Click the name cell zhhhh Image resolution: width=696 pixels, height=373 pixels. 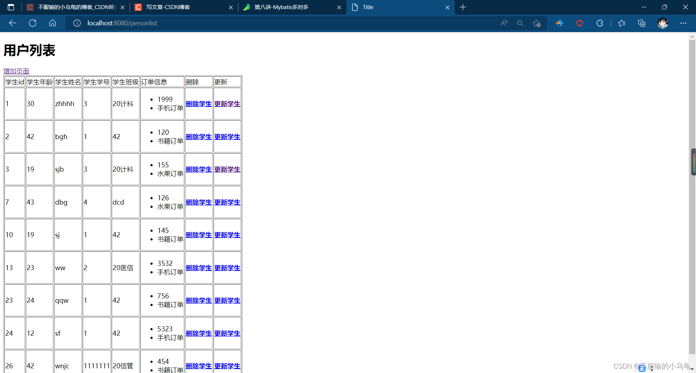click(68, 104)
